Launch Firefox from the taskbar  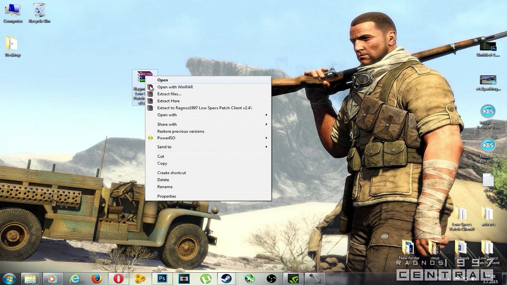96,279
